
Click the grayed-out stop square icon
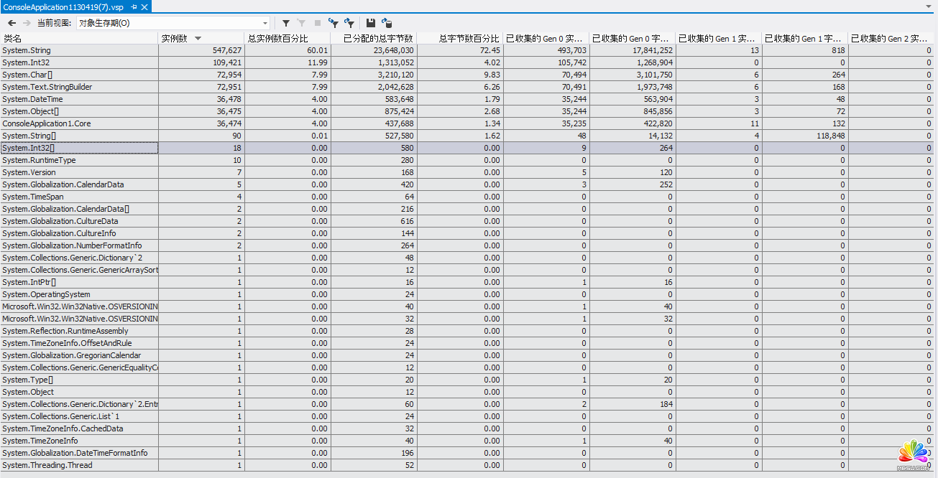click(317, 23)
